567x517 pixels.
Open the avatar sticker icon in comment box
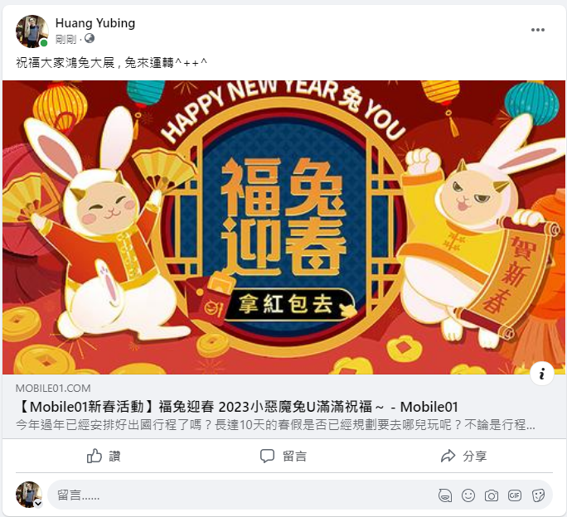(445, 495)
